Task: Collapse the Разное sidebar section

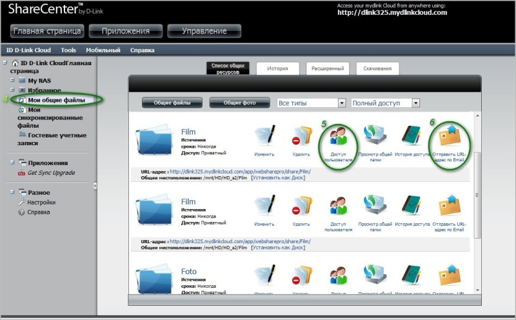Action: pos(12,192)
